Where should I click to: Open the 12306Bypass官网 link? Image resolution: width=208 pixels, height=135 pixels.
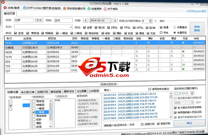click(x=196, y=11)
